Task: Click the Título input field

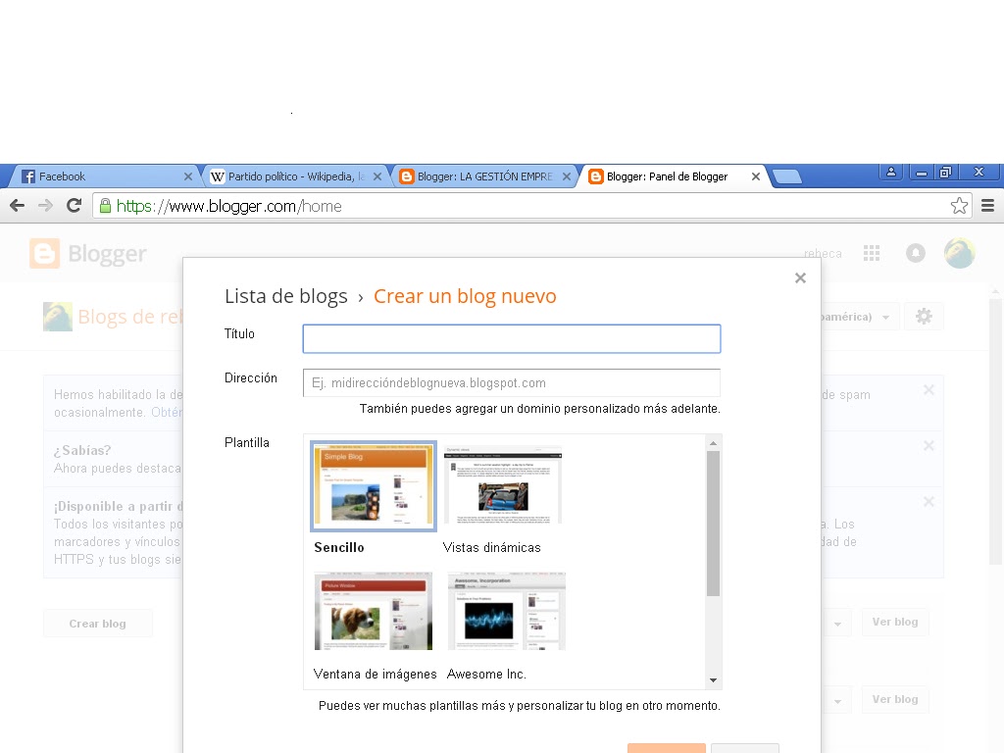Action: (x=512, y=338)
